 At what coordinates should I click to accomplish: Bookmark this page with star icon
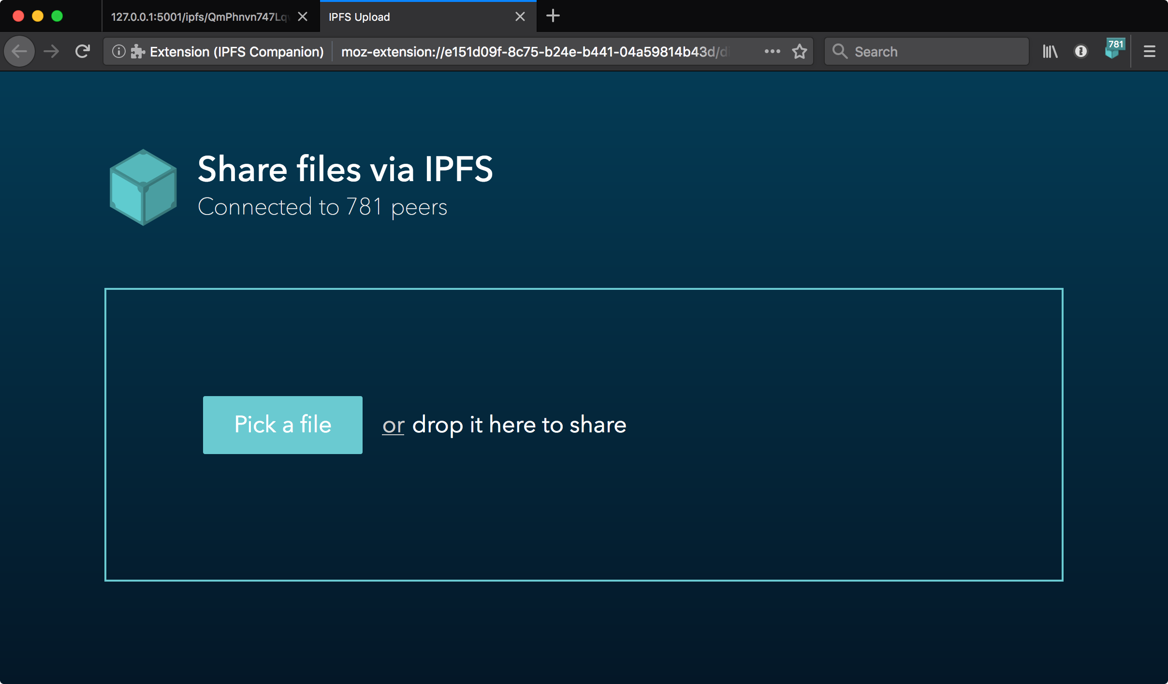800,51
